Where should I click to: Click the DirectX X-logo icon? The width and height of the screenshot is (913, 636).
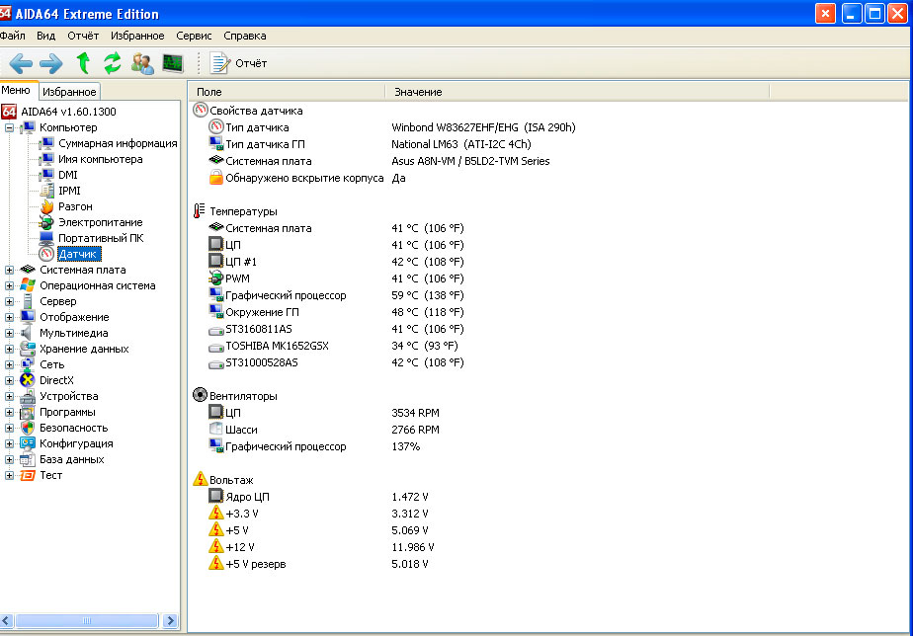pyautogui.click(x=28, y=380)
